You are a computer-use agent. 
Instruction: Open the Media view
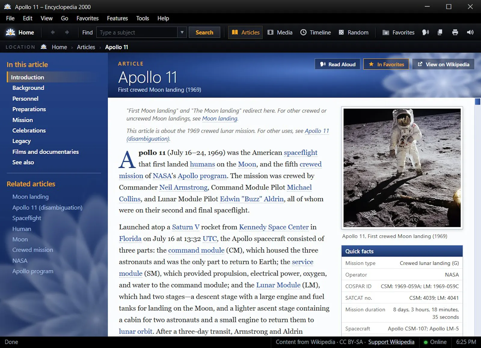(280, 32)
